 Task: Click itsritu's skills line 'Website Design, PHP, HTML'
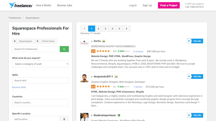tap(121, 56)
